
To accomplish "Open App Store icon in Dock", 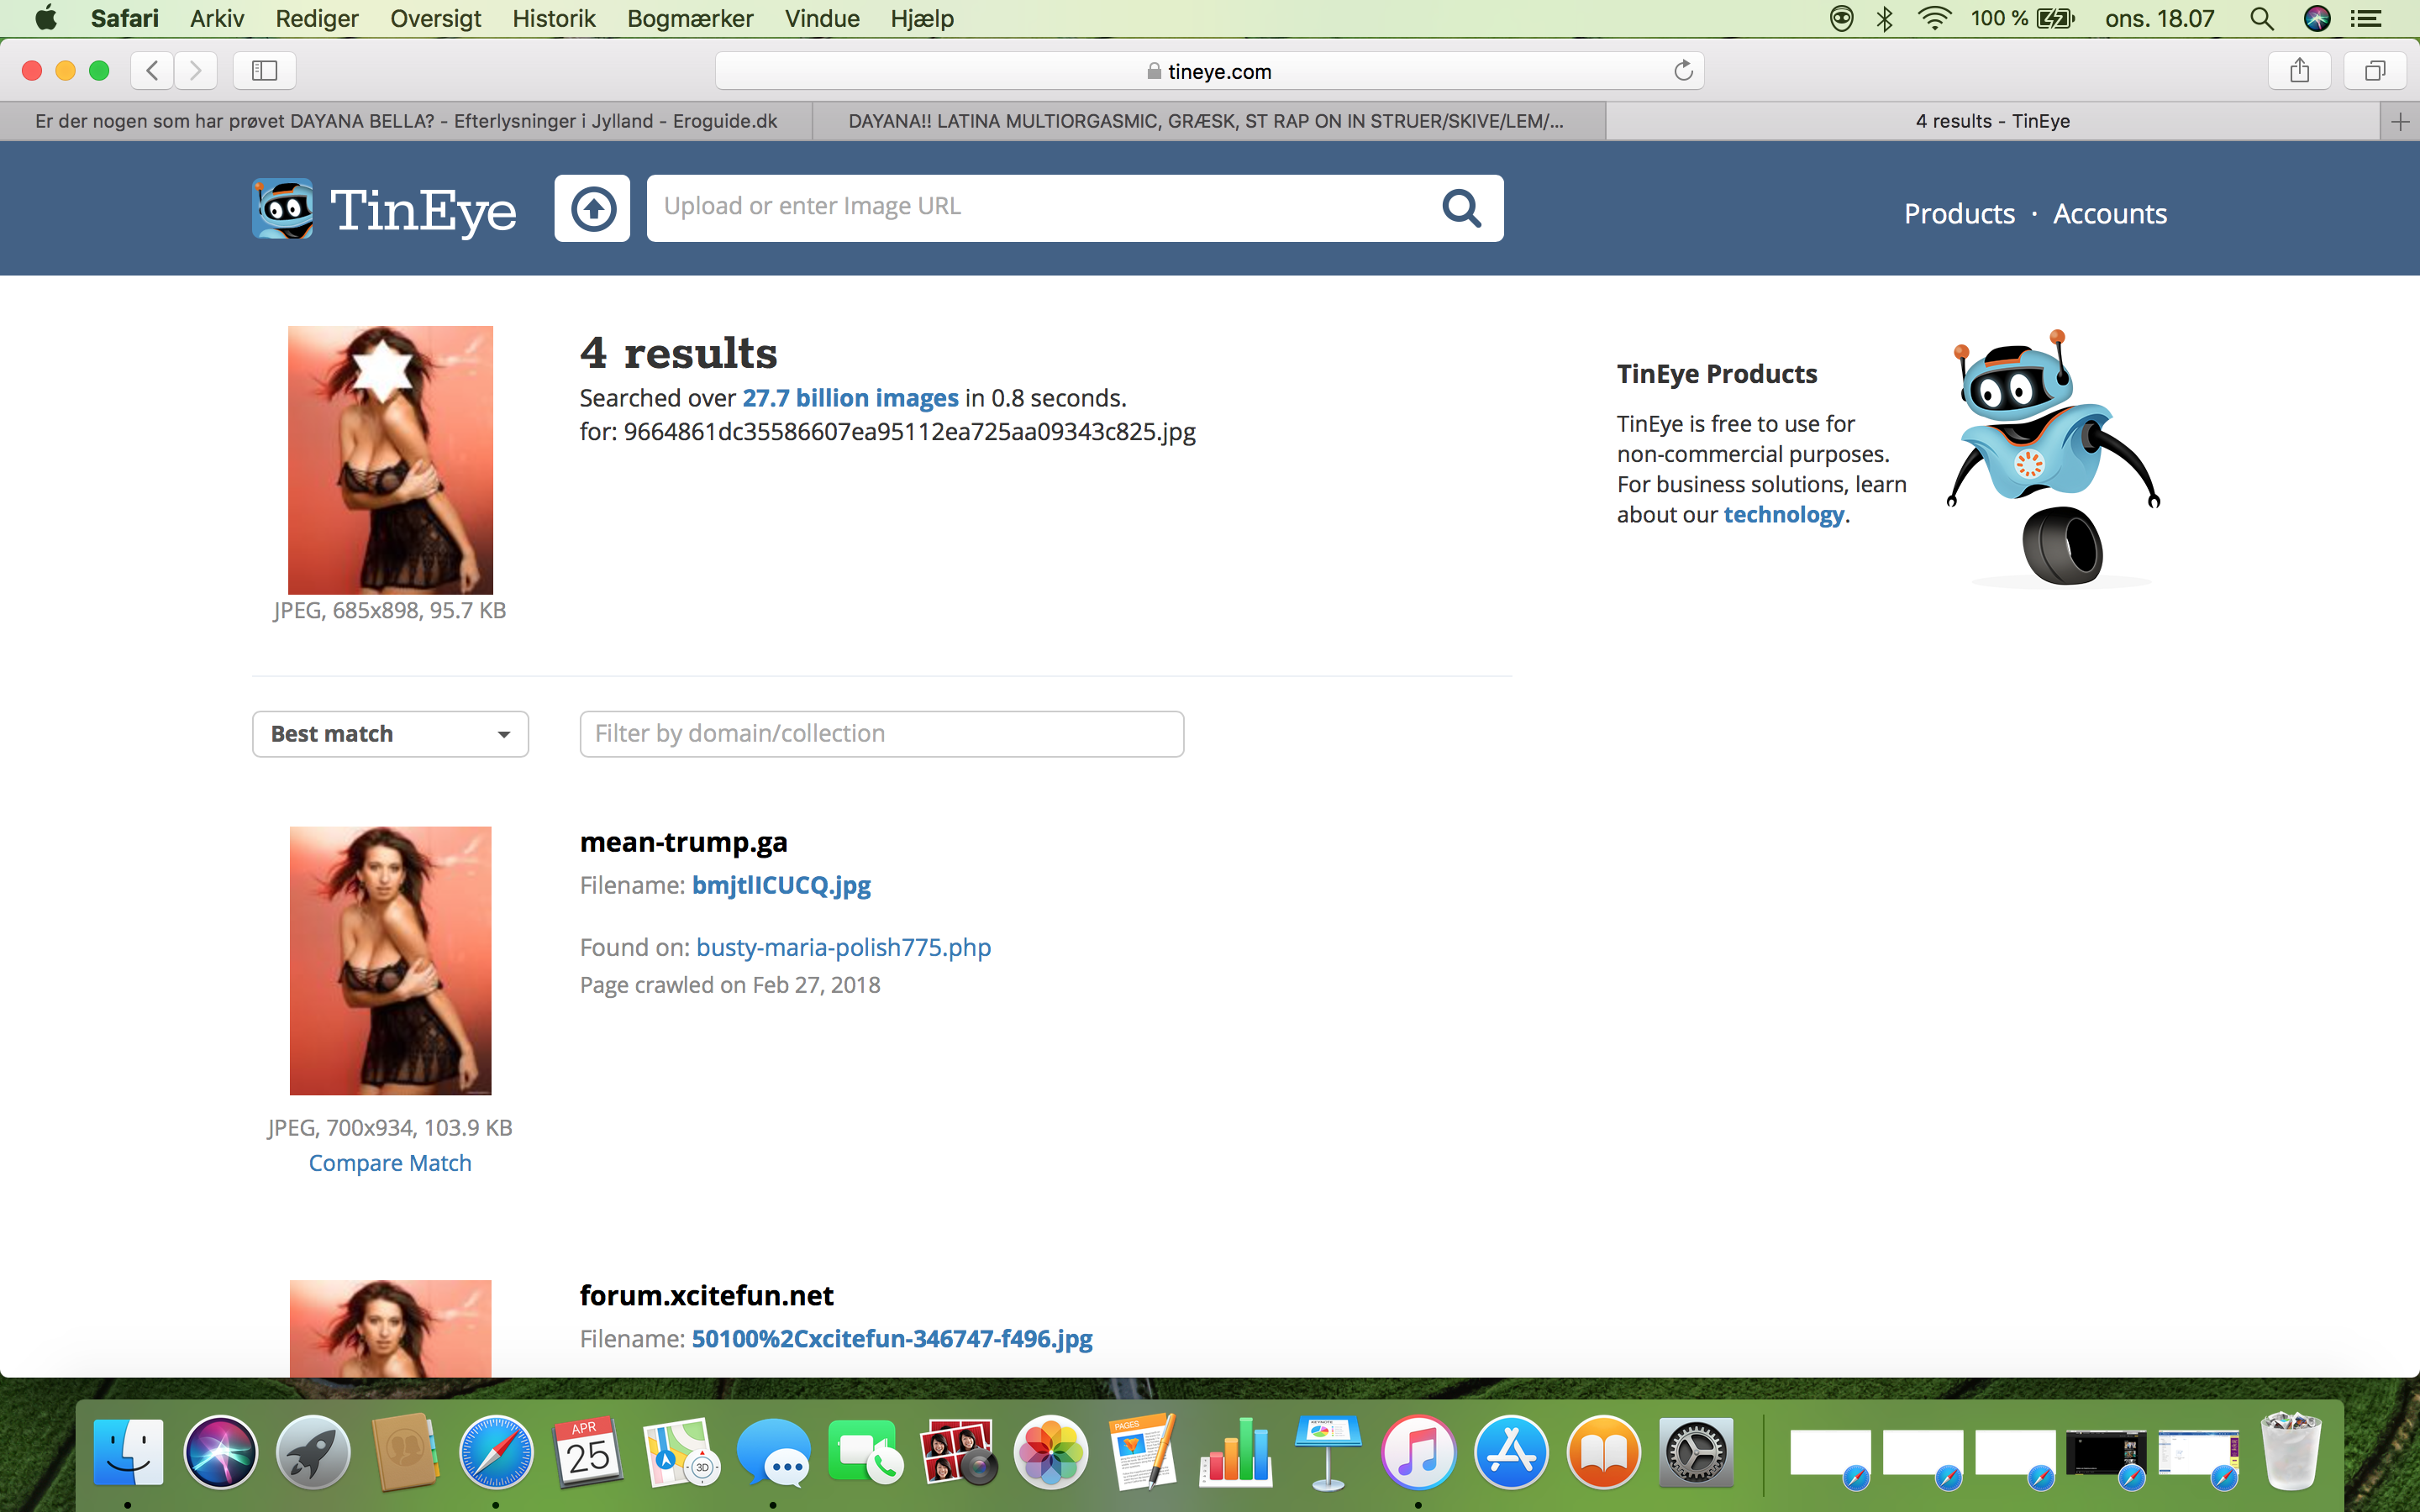I will [1511, 1452].
